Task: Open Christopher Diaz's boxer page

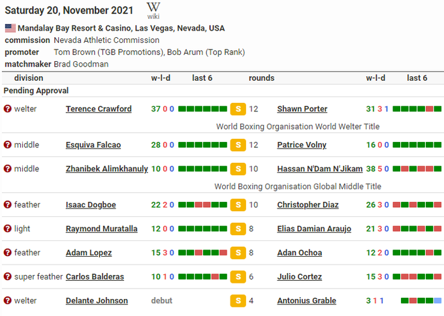Action: point(308,205)
